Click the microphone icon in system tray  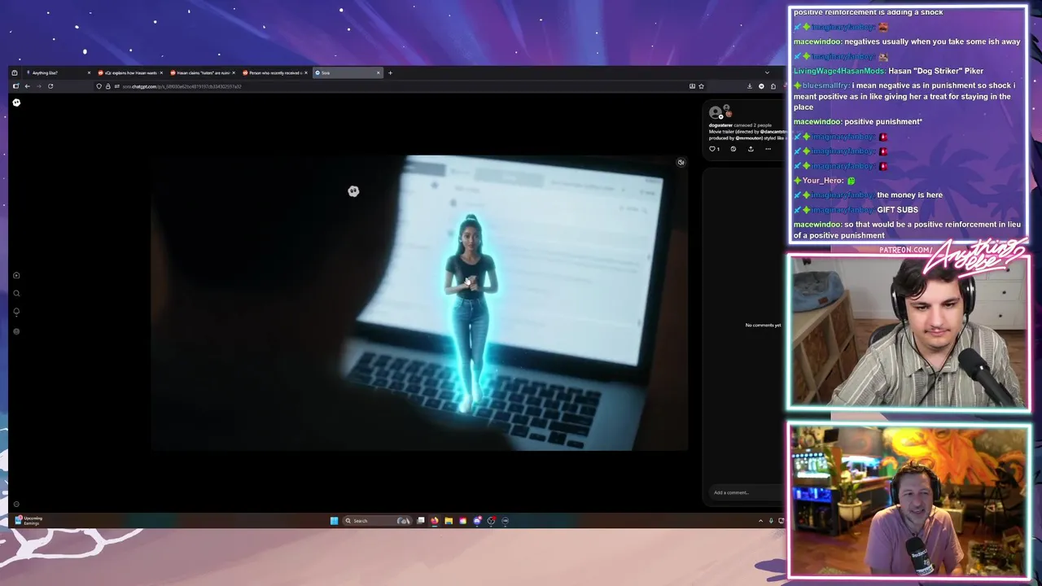tap(772, 521)
